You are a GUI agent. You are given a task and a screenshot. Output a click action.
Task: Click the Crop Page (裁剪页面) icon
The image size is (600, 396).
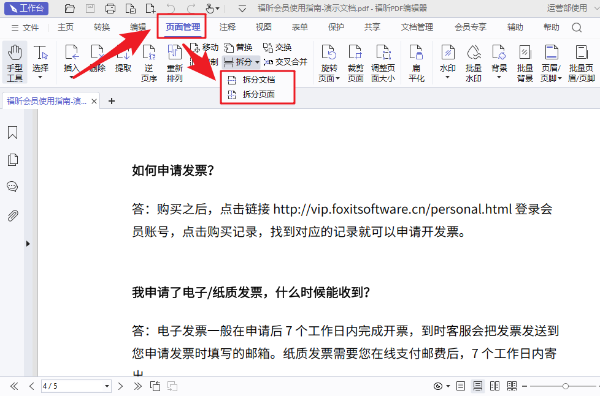pos(355,63)
